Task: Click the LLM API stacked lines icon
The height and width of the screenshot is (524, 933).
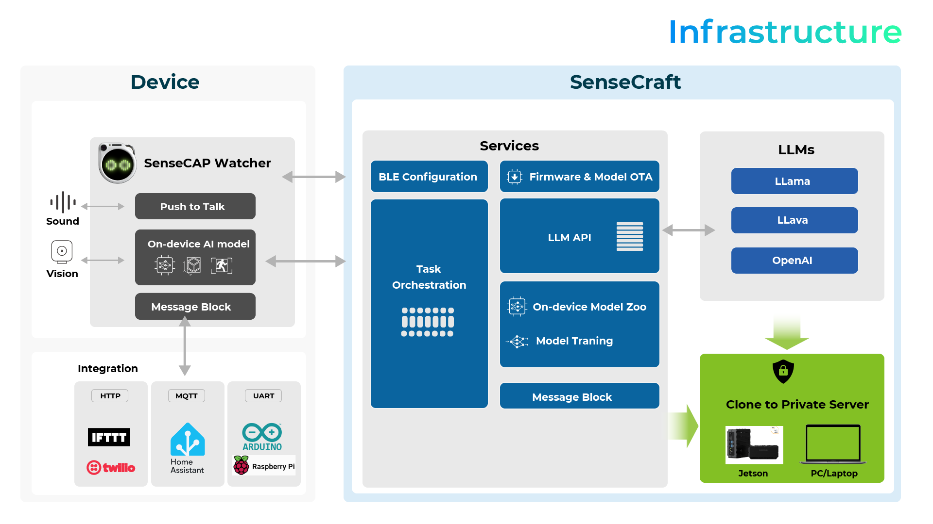Action: tap(630, 236)
